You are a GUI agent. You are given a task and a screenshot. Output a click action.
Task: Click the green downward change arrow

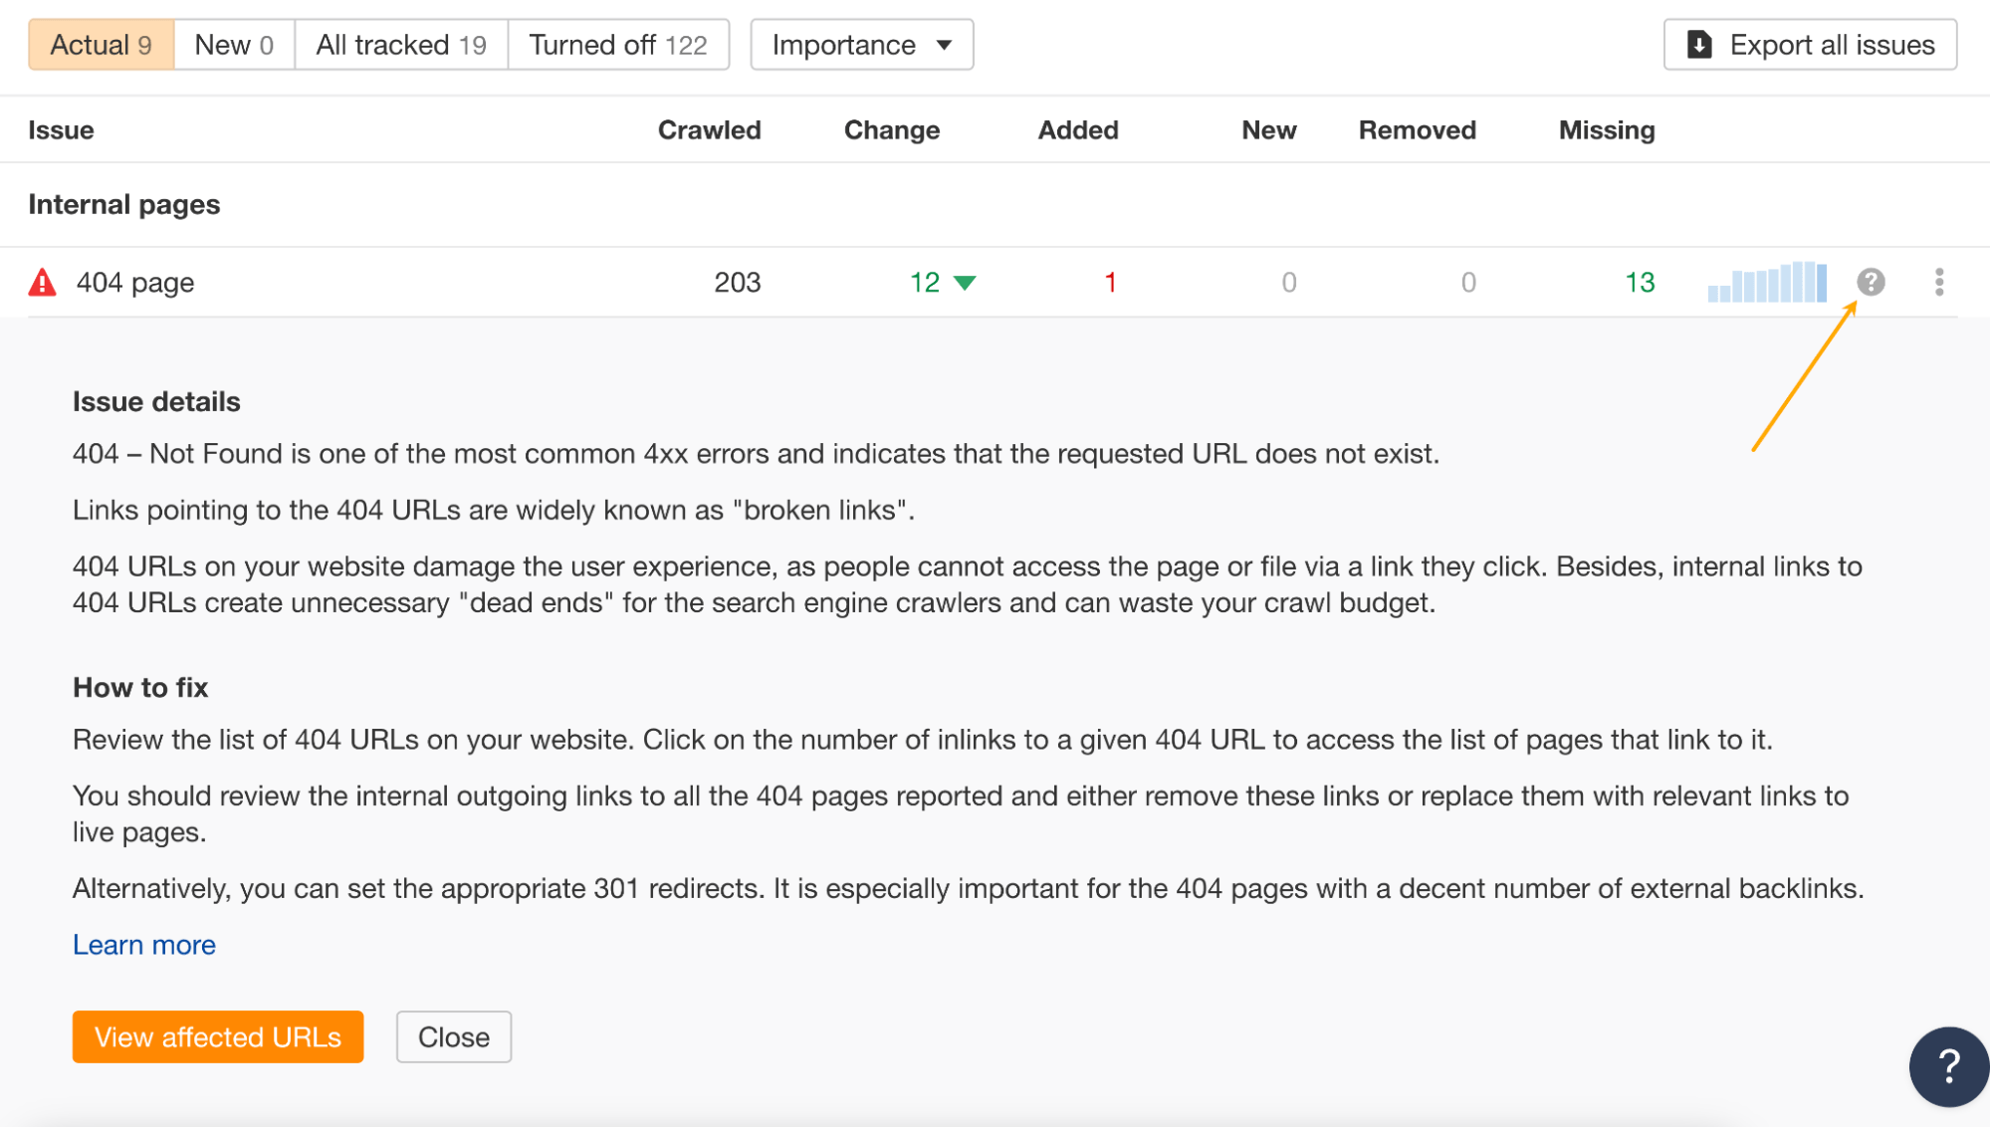[965, 283]
